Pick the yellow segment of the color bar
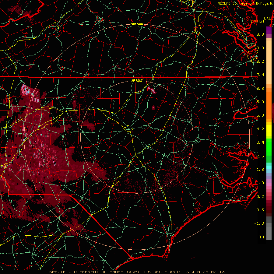Image resolution: width=274 pixels, height=274 pixels. pos(269,130)
